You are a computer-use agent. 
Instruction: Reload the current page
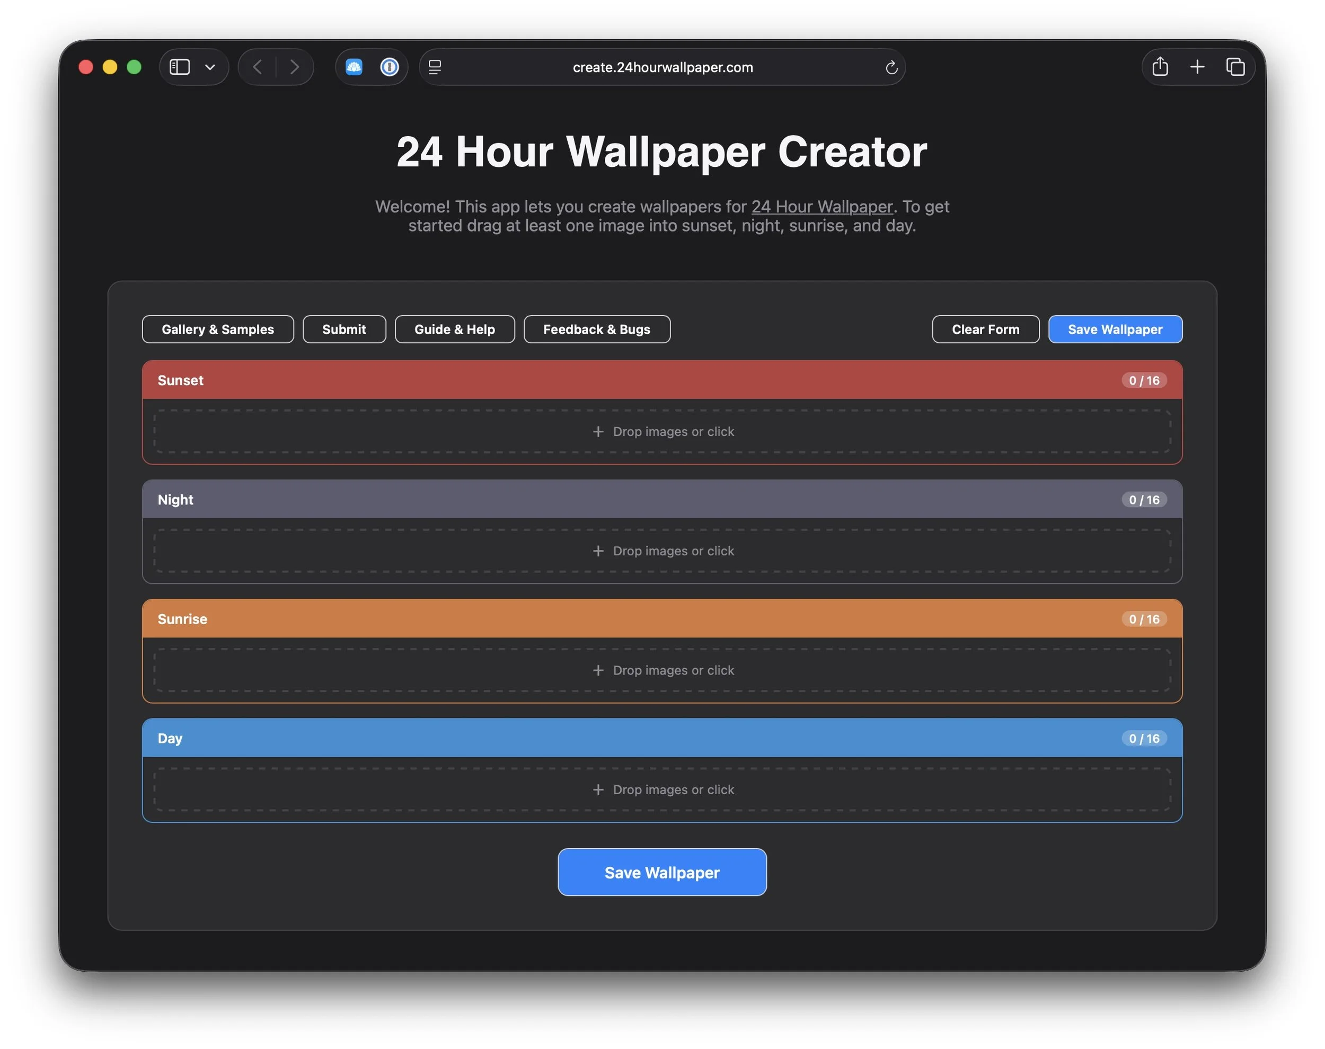tap(891, 67)
